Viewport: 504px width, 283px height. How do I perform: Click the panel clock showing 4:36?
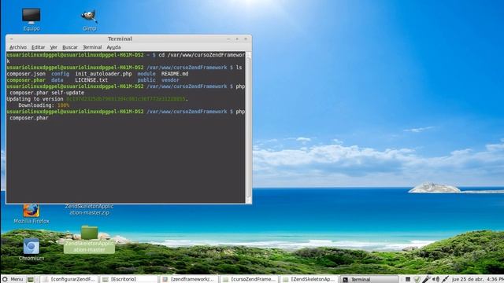pos(478,279)
